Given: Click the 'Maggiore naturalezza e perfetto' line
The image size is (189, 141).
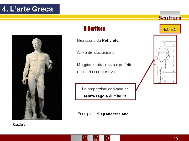Looking at the screenshot, I should point(105,65).
